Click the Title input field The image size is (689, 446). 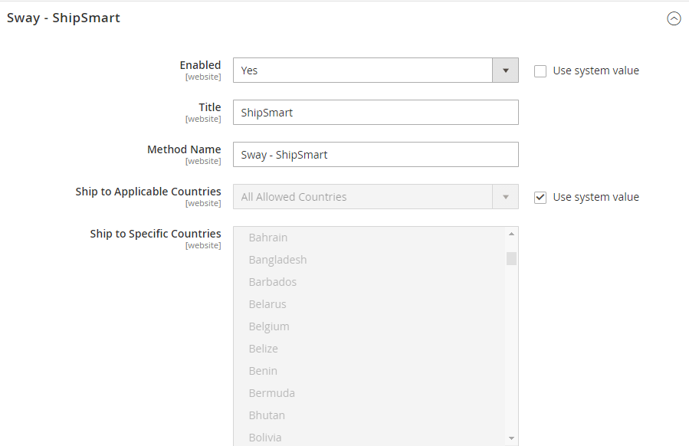376,113
